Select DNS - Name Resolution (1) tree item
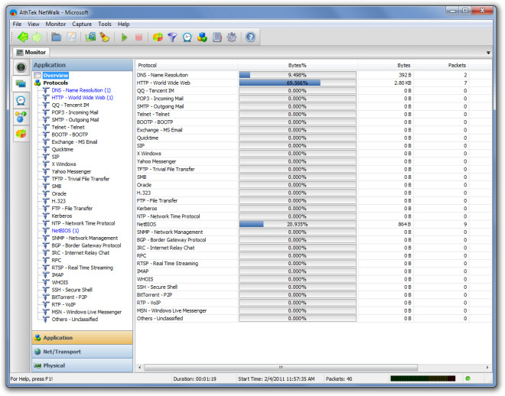Screen dimensions: 505x396 click(x=81, y=90)
